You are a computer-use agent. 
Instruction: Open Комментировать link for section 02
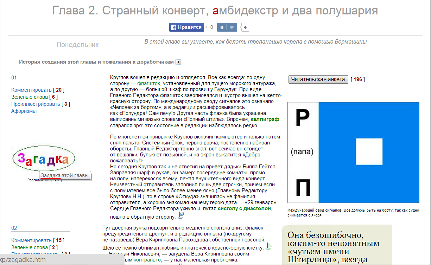click(31, 240)
